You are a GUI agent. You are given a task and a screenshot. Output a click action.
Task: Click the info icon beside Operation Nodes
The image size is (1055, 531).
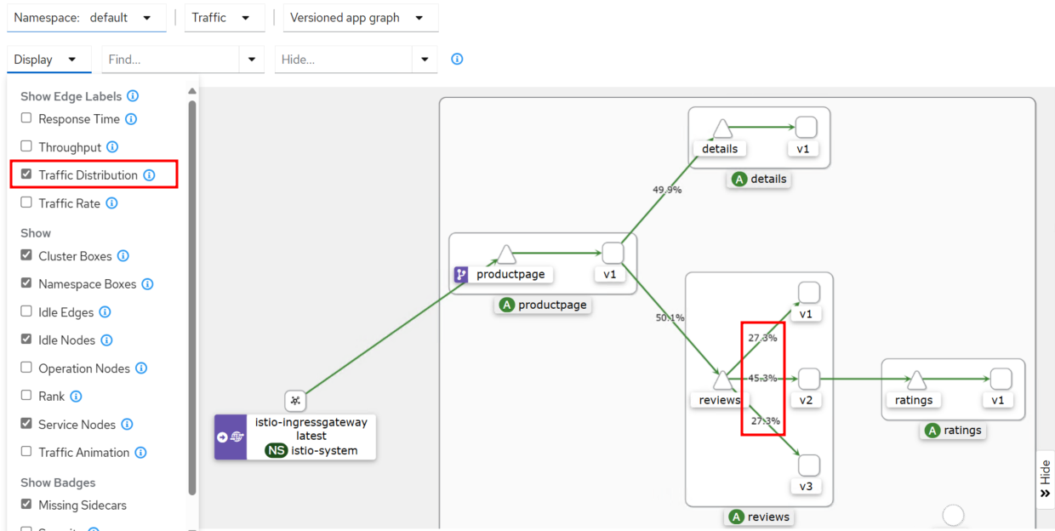[x=141, y=368]
